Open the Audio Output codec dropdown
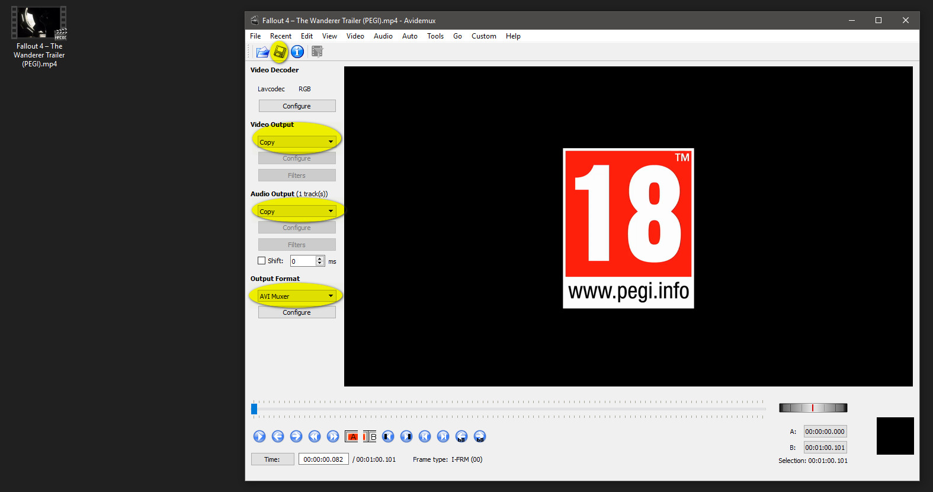This screenshot has height=492, width=933. (x=297, y=211)
